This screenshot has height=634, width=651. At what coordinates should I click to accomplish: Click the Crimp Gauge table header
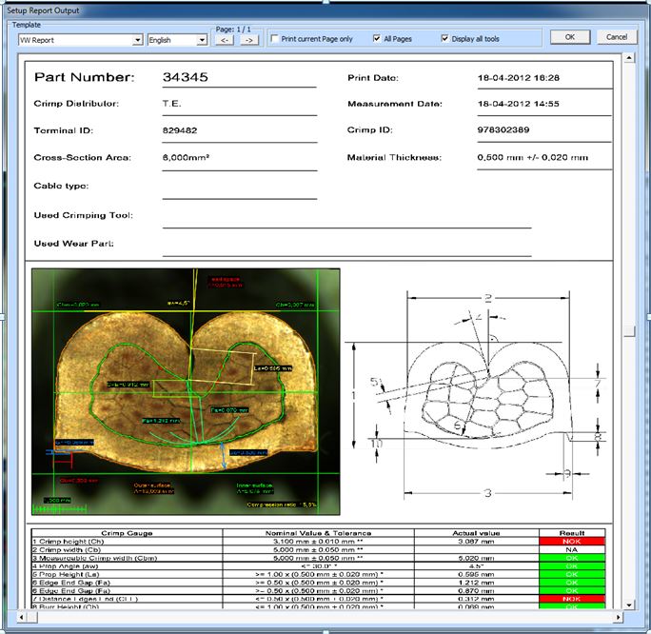[x=127, y=533]
